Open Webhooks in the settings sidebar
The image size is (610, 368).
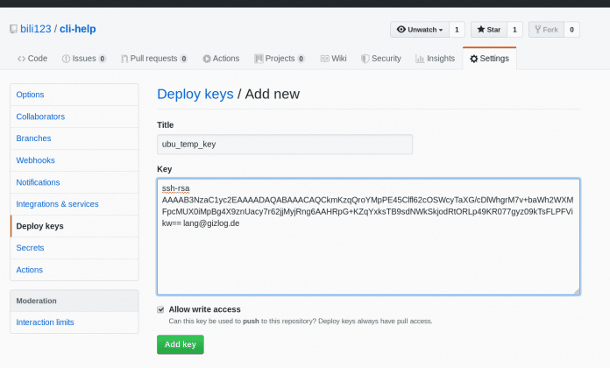click(36, 160)
